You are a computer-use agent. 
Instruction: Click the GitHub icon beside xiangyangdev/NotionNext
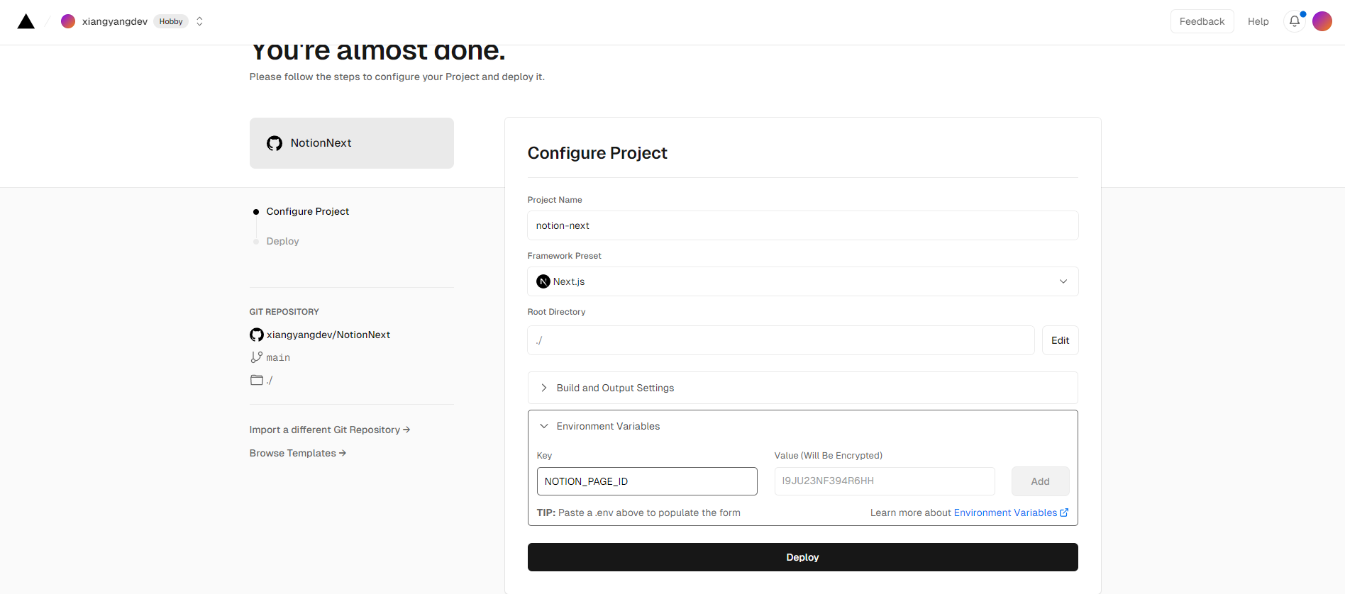[x=257, y=335]
